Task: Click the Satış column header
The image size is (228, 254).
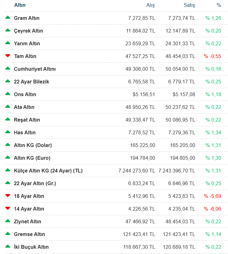Action: click(x=189, y=5)
